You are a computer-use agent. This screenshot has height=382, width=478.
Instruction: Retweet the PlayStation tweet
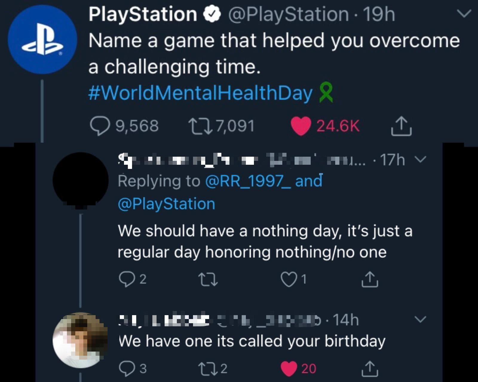tap(201, 126)
